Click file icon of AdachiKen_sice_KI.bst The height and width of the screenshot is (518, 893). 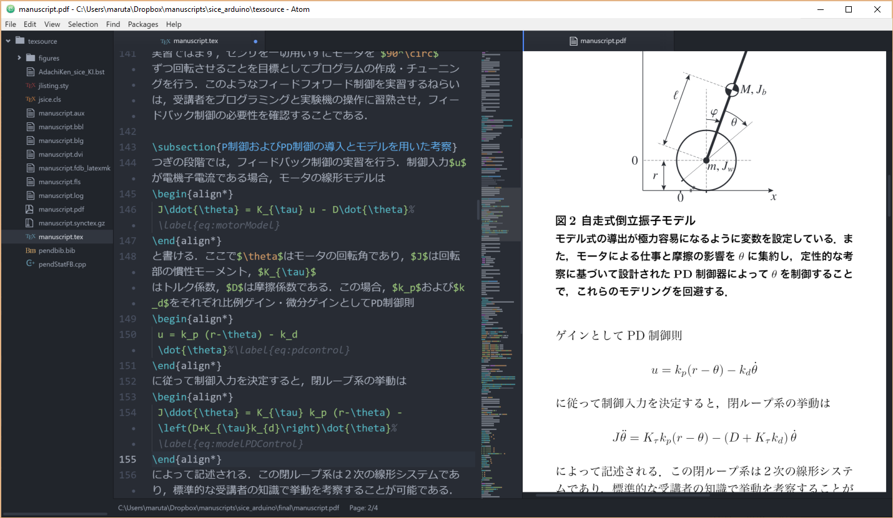[30, 72]
